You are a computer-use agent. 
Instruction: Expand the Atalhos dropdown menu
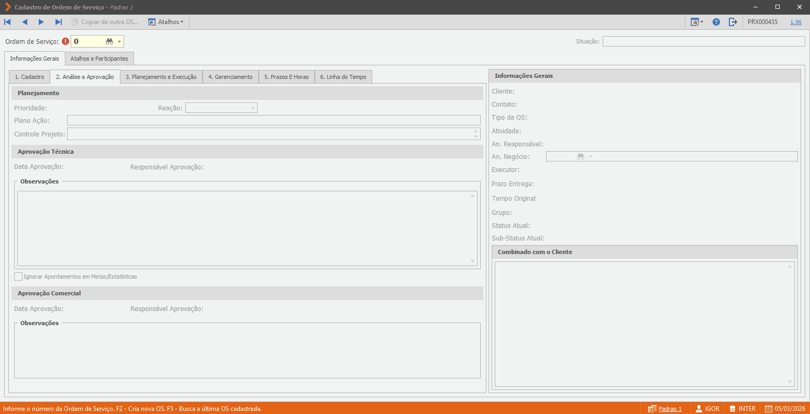coord(165,22)
